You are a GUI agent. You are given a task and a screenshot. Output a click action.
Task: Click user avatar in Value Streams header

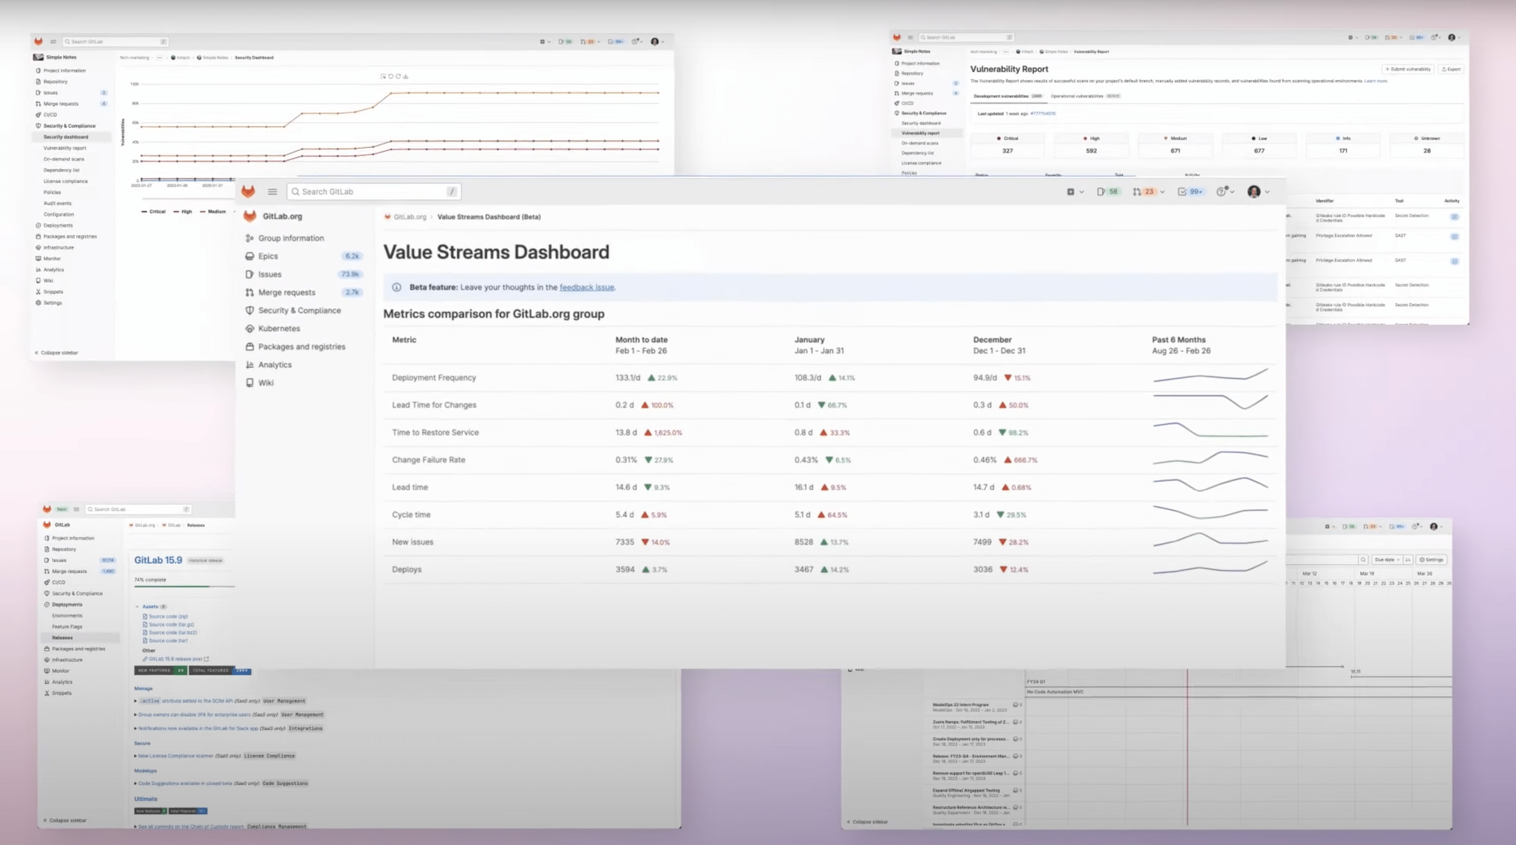pos(1254,192)
